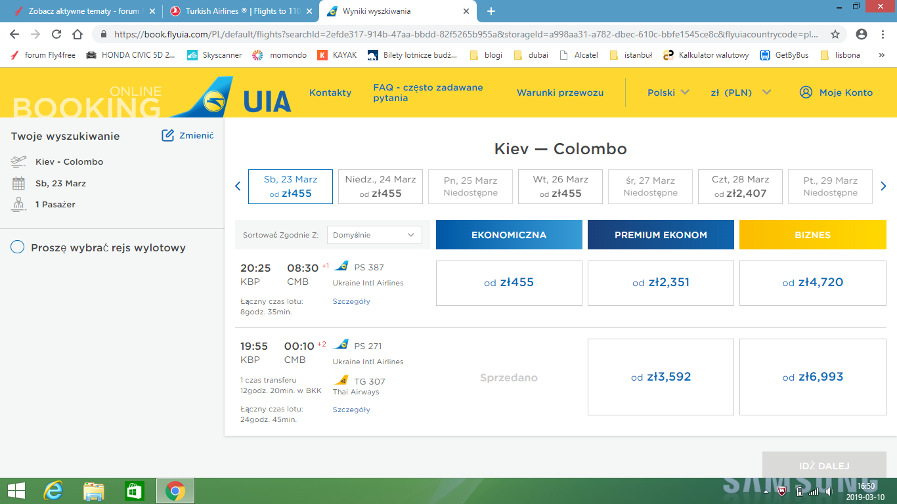897x504 pixels.
Task: Choose business fare od zł6,993
Action: pyautogui.click(x=813, y=377)
